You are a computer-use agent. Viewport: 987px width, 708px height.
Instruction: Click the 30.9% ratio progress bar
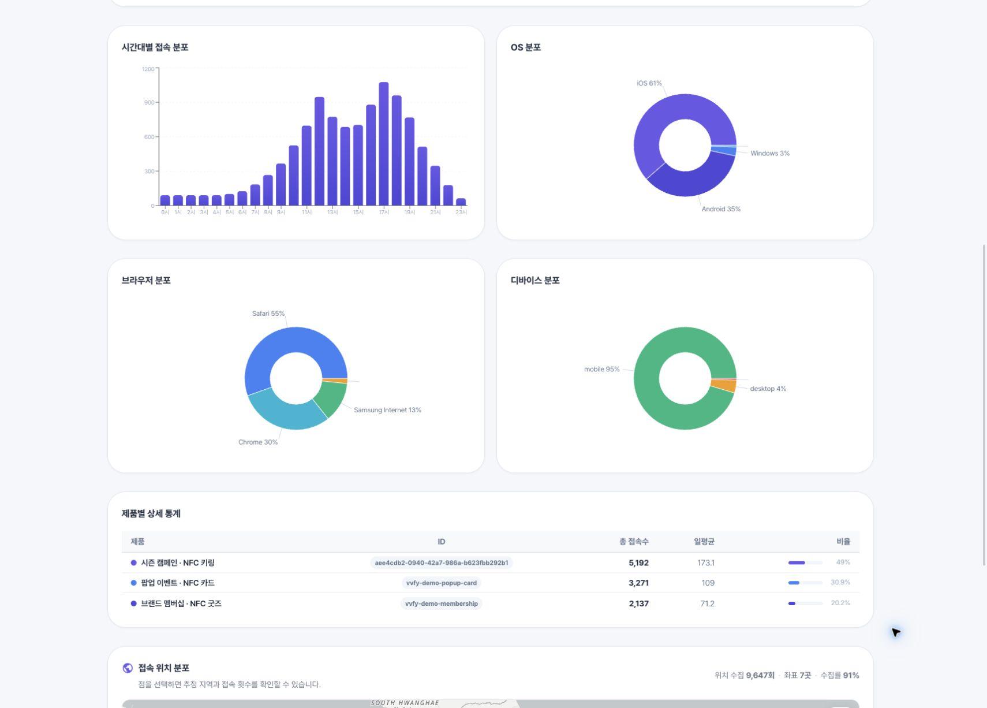805,583
